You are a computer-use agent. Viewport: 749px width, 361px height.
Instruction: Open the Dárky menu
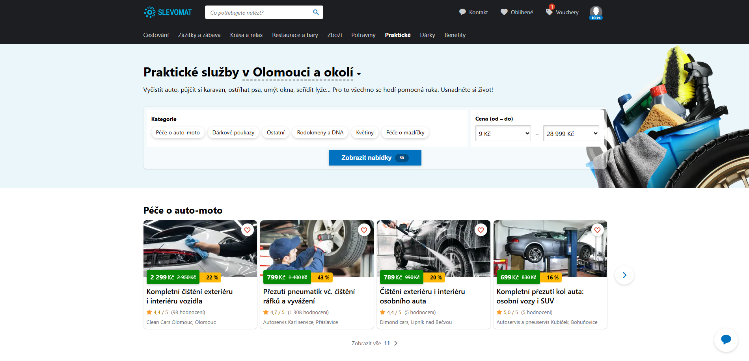coord(427,35)
